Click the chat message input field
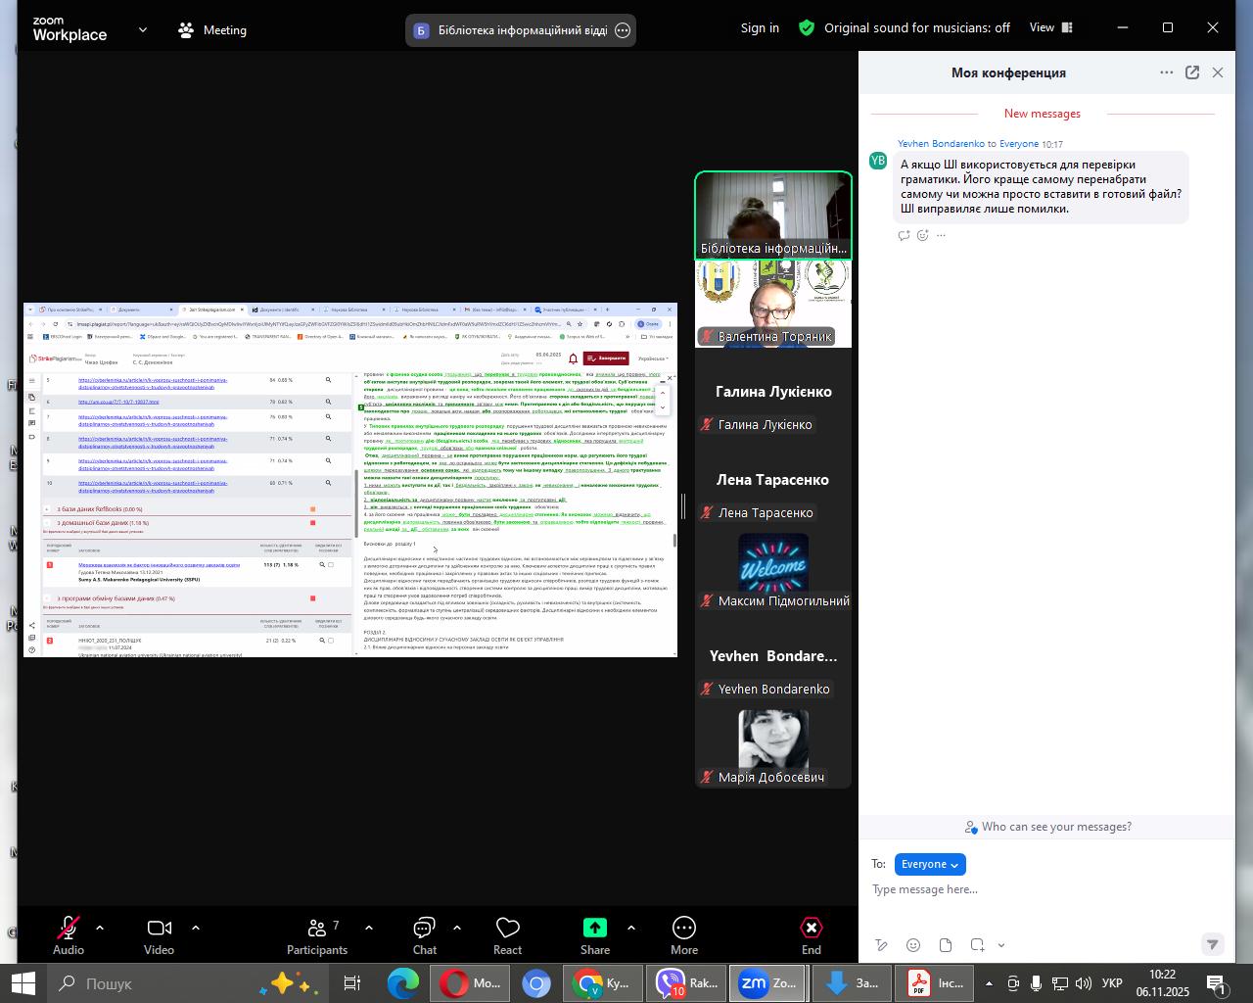Viewport: 1253px width, 1003px height. 1038,889
